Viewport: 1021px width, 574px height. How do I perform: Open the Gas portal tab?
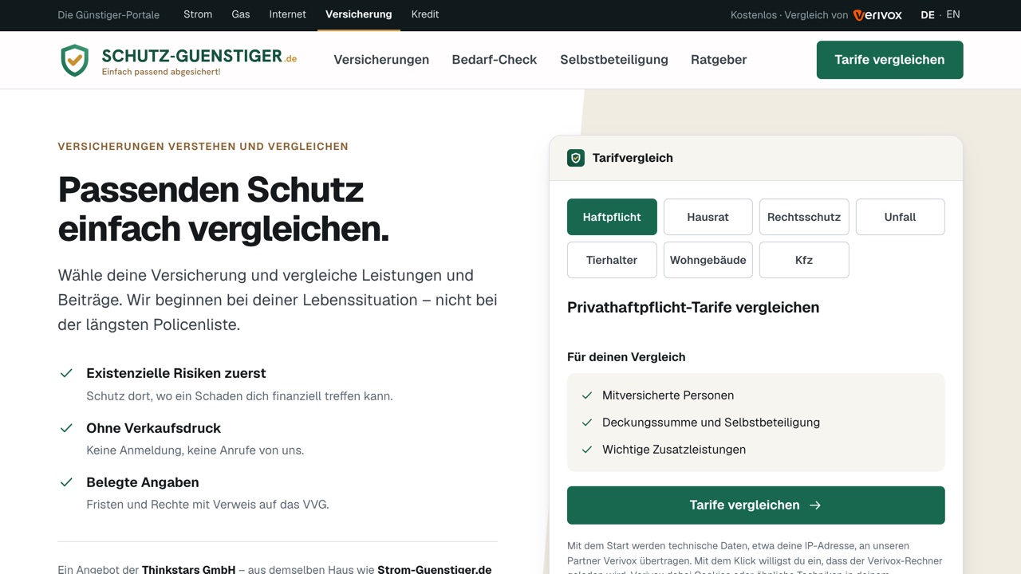pyautogui.click(x=241, y=14)
